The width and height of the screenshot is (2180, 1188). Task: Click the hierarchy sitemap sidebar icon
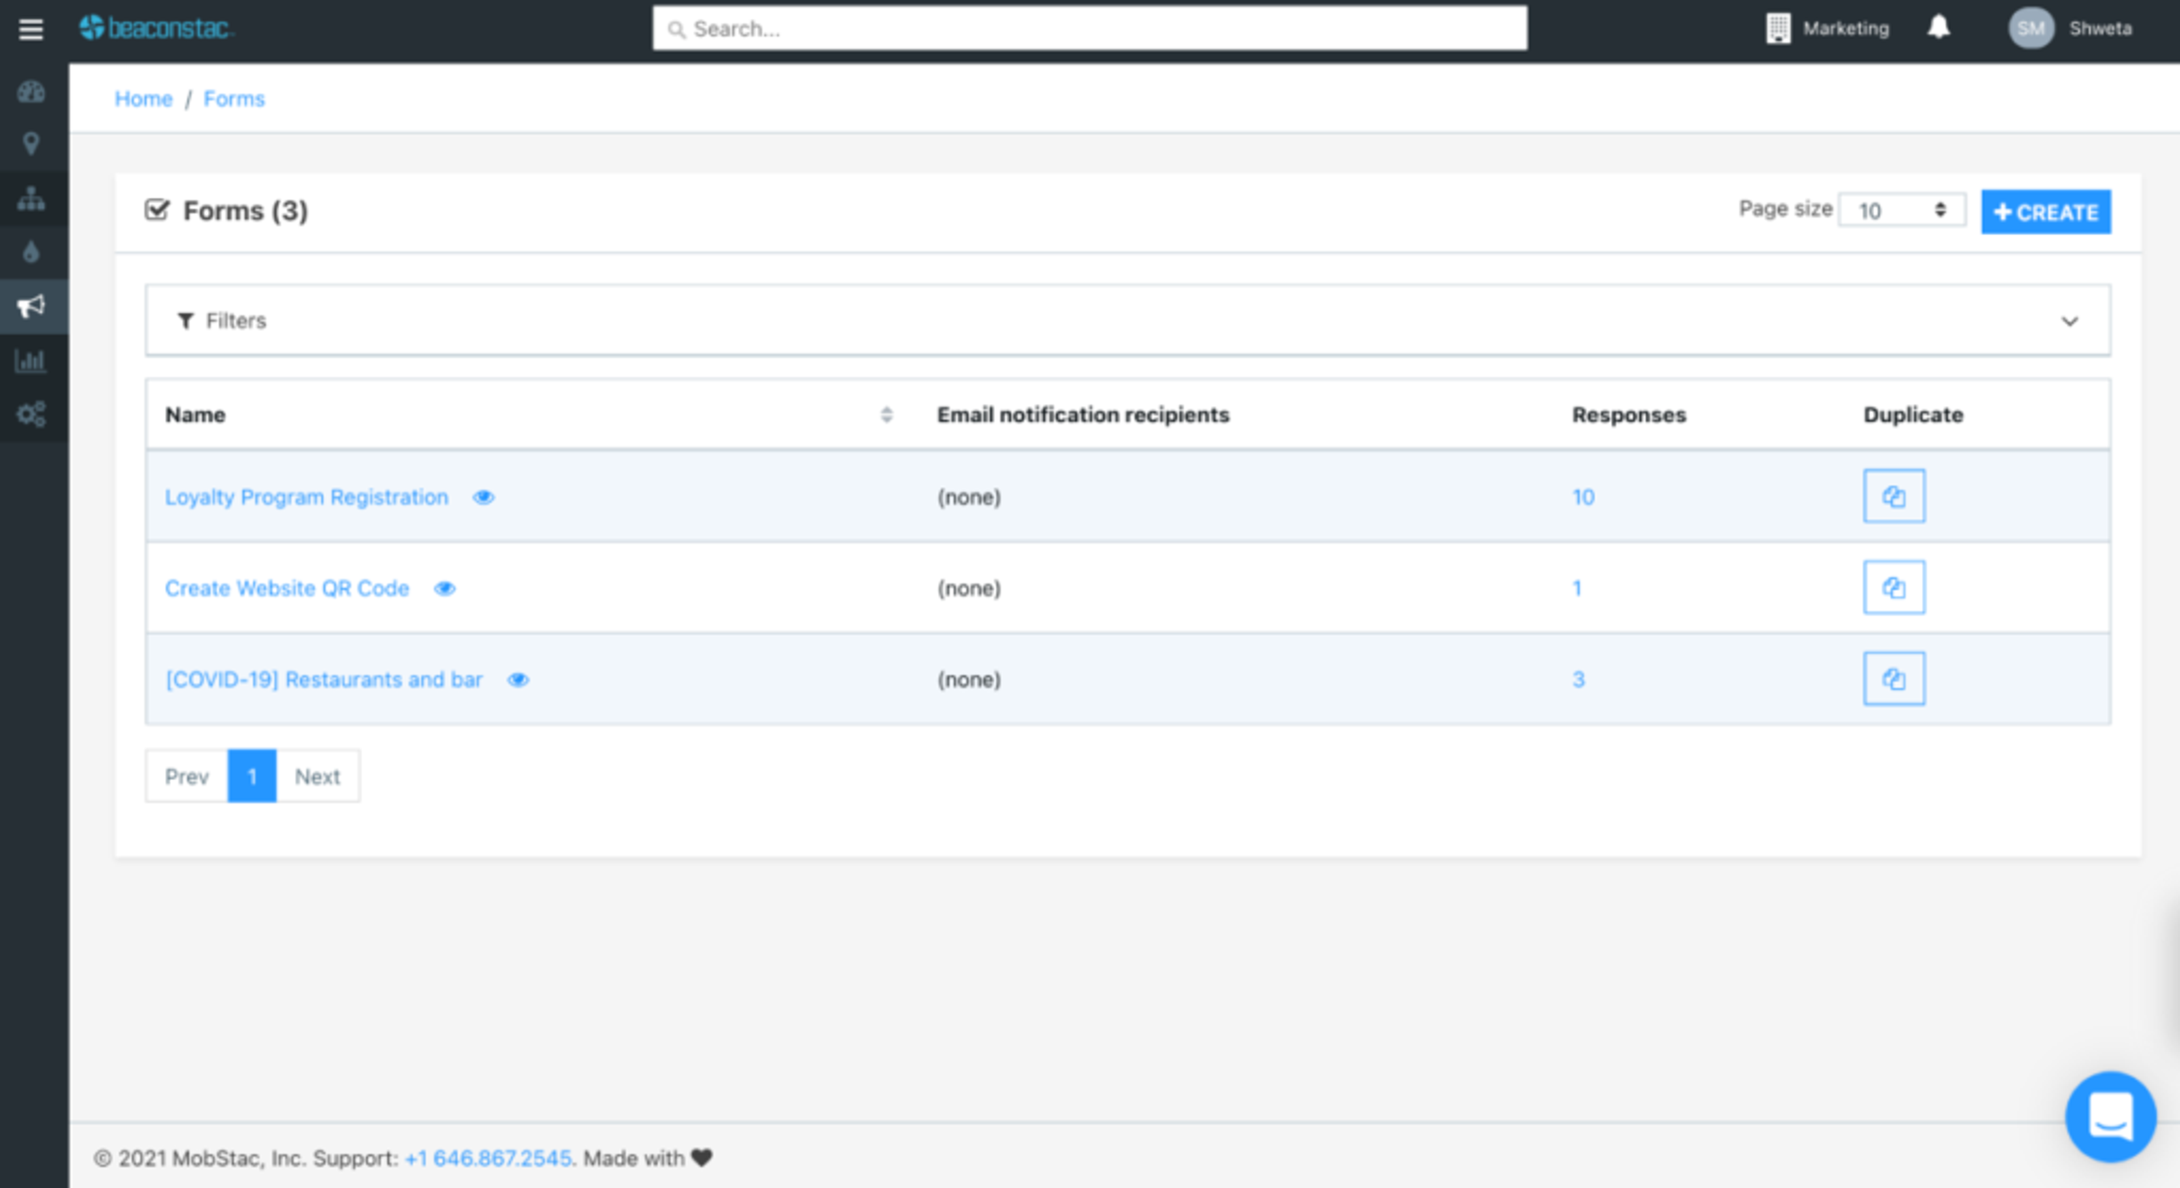[x=31, y=199]
